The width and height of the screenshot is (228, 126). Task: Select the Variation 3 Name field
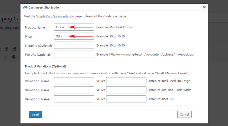click(x=74, y=99)
